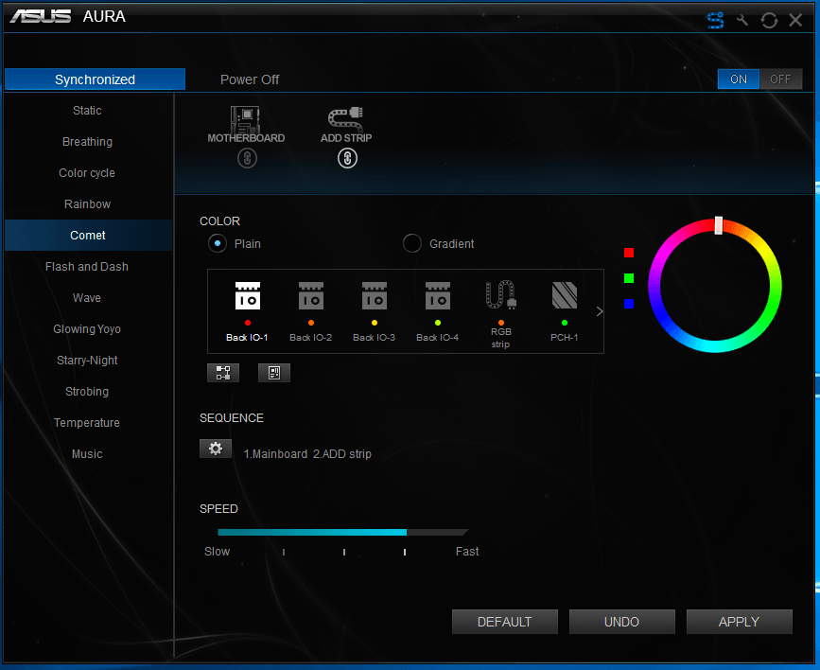The image size is (820, 670).
Task: Pick the blue color swatch
Action: point(629,304)
